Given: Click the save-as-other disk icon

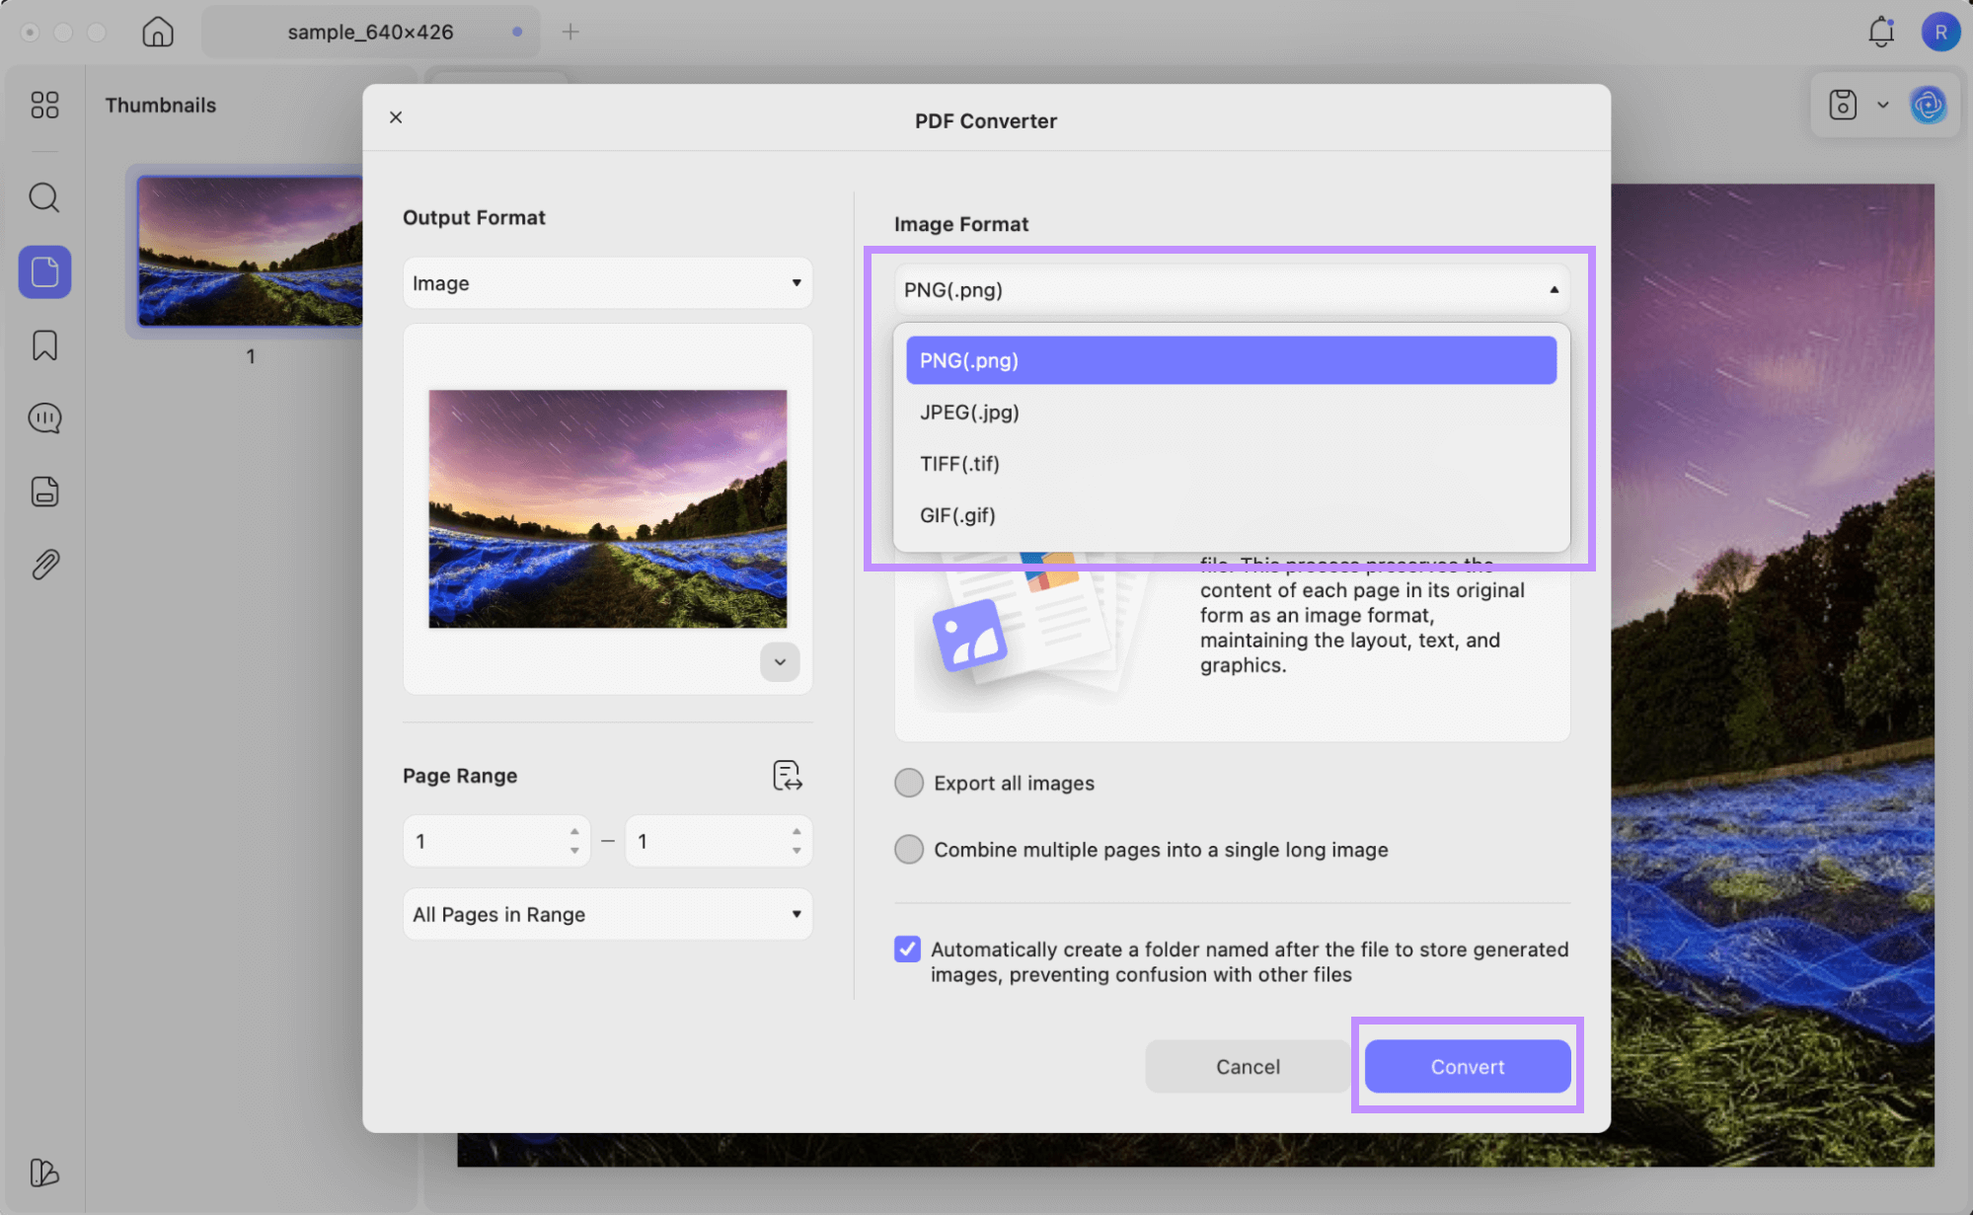Looking at the screenshot, I should (1843, 105).
